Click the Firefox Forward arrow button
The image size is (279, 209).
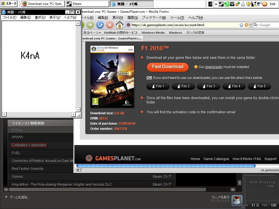tap(90, 25)
